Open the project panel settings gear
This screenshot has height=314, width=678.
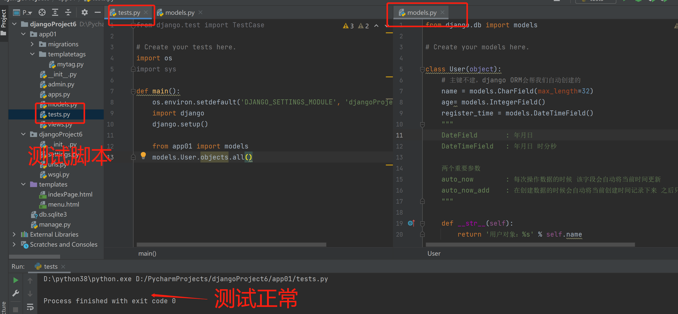coord(84,12)
